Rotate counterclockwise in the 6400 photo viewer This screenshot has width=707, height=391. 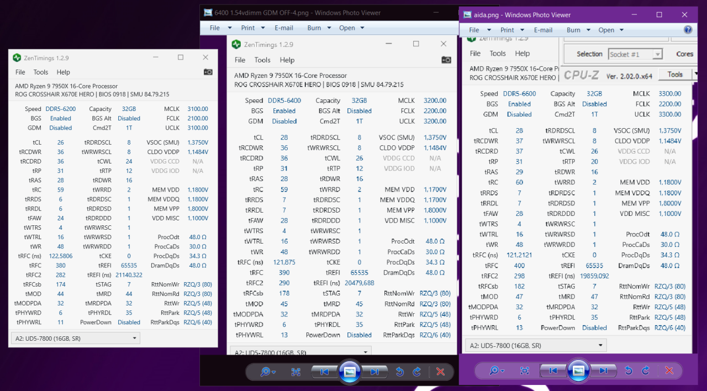400,372
